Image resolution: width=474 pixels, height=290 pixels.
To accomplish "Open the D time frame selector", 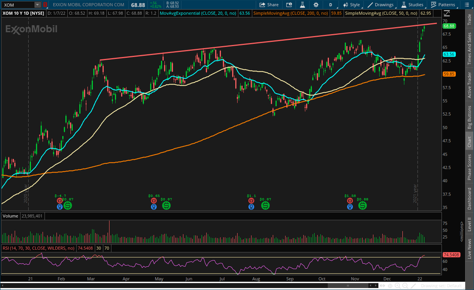I will pyautogui.click(x=331, y=5).
